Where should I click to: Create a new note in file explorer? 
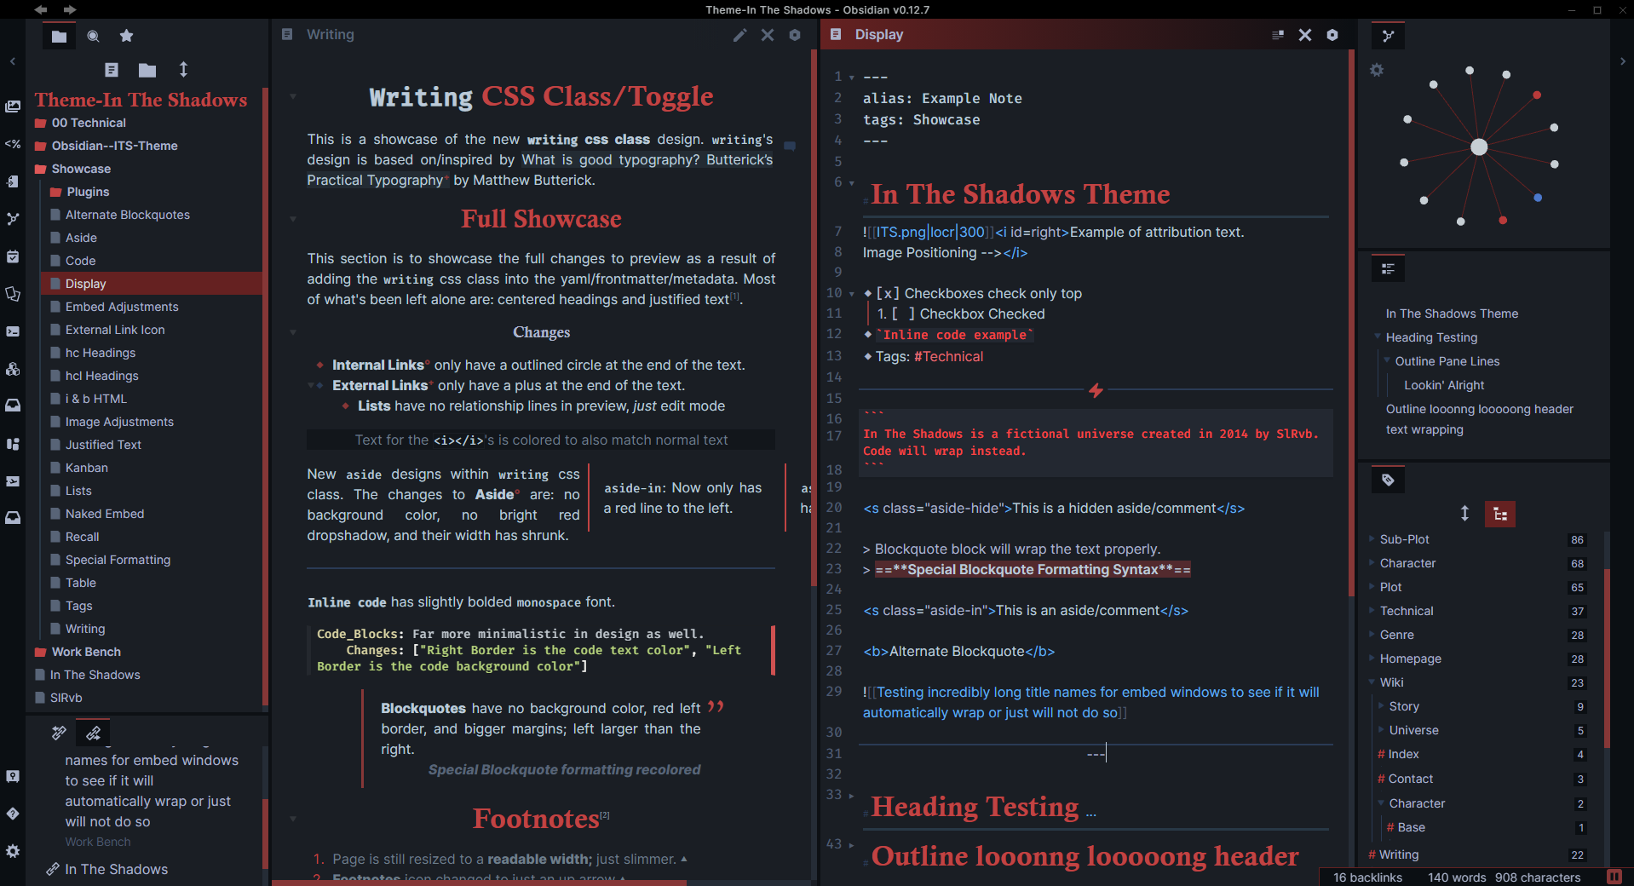click(x=112, y=70)
